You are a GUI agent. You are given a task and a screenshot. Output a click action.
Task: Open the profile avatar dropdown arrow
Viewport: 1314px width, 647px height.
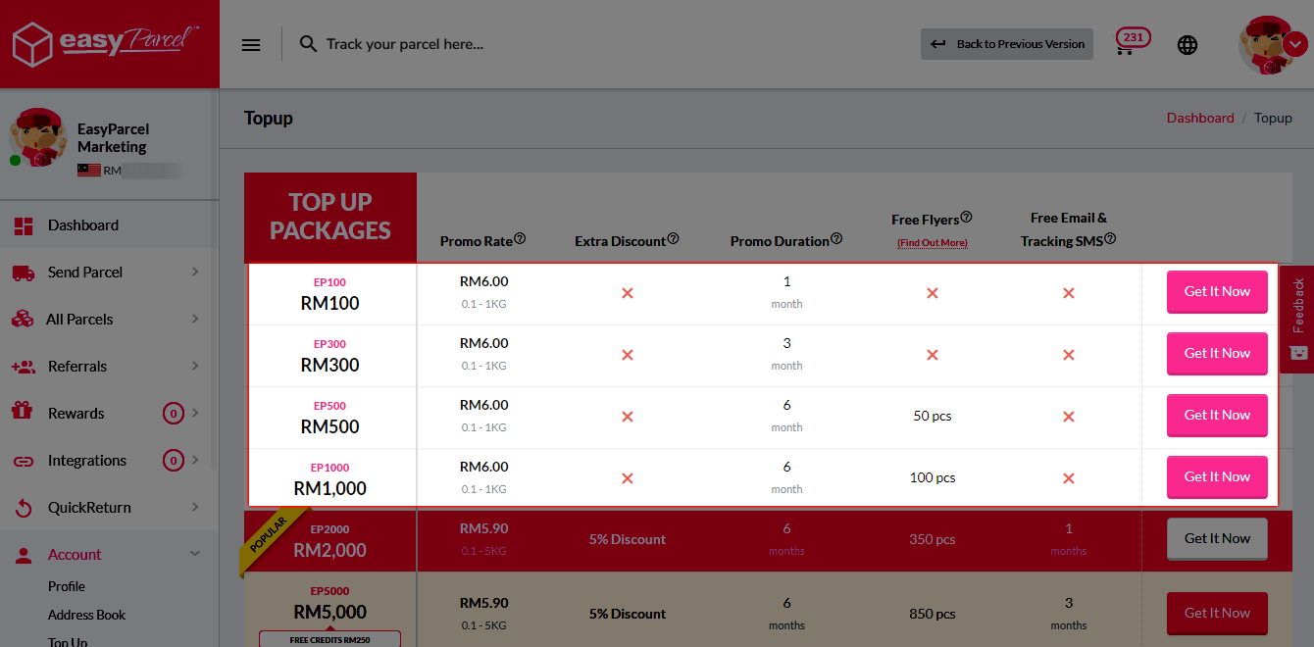point(1295,44)
